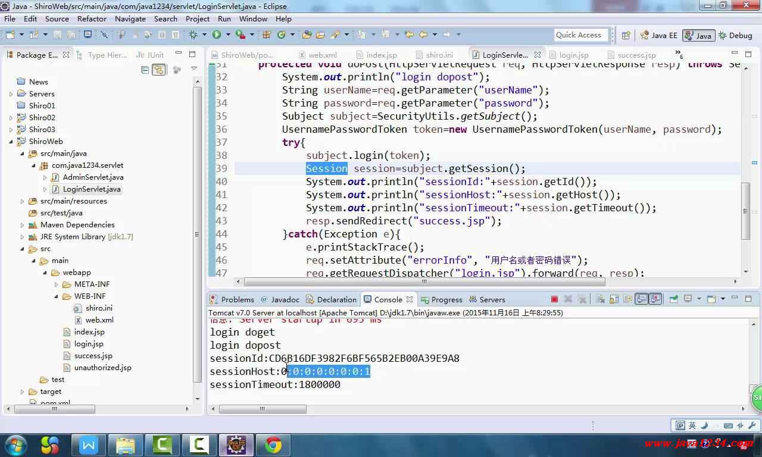
Task: Switch to the Servers tab
Action: point(487,299)
